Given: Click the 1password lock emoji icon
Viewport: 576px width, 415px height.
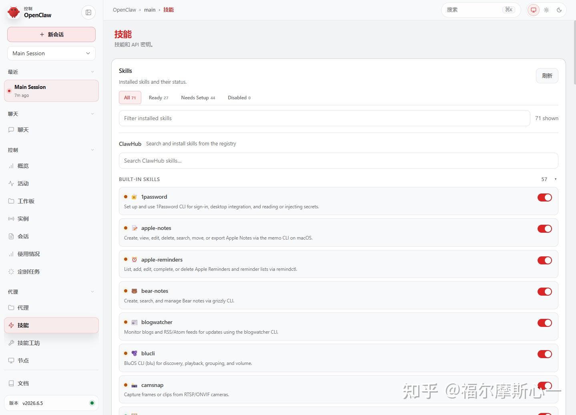Looking at the screenshot, I should tap(134, 197).
